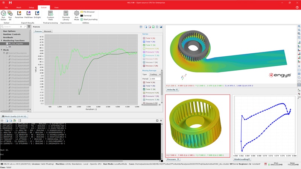Image resolution: width=301 pixels, height=169 pixels.
Task: Collapse the Mesh tree node
Action: click(x=2, y=50)
